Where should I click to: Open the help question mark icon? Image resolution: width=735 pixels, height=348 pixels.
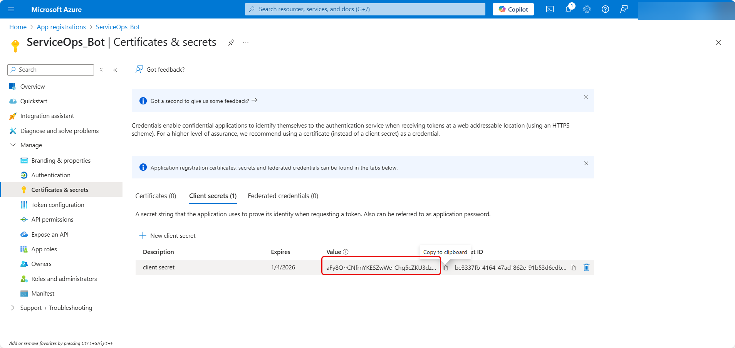tap(605, 9)
